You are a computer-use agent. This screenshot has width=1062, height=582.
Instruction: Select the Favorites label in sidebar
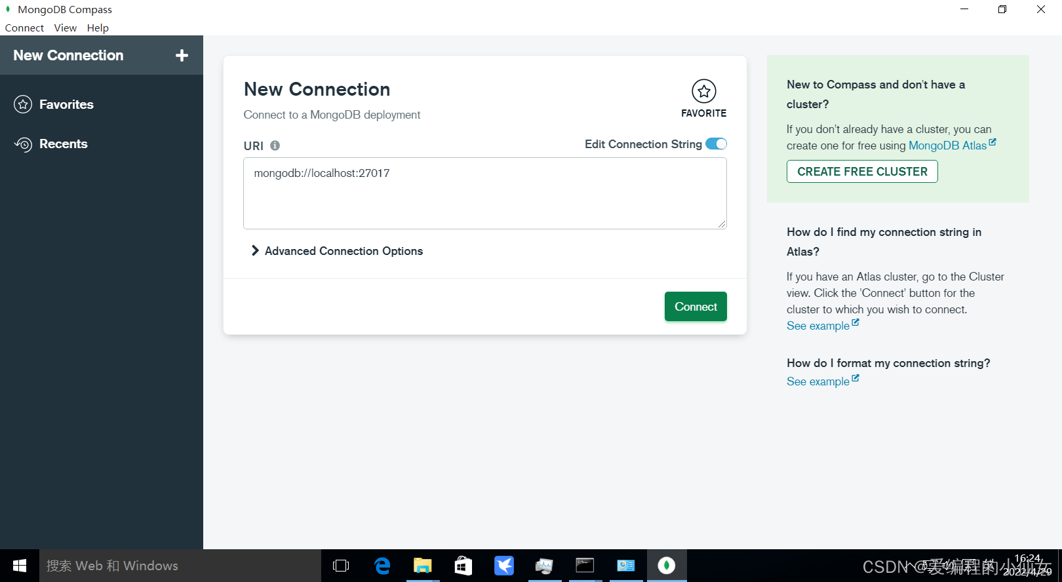[66, 104]
